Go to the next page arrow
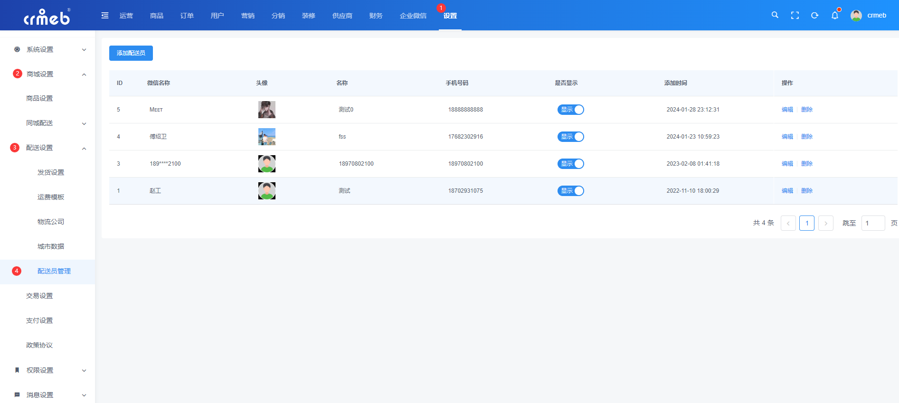The width and height of the screenshot is (899, 403). pyautogui.click(x=826, y=223)
